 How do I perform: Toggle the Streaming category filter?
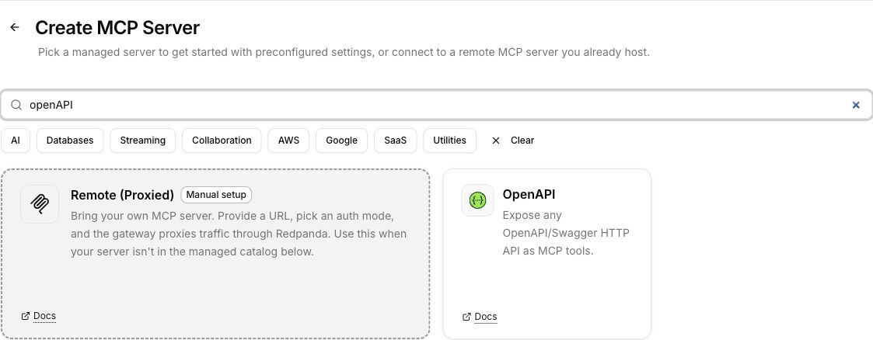point(142,141)
